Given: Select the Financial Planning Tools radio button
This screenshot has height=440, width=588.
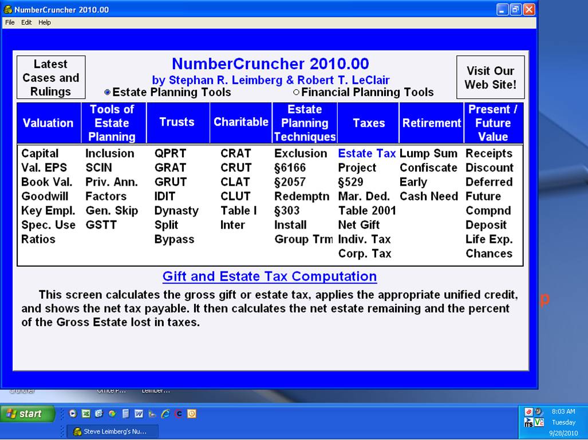Looking at the screenshot, I should (296, 93).
